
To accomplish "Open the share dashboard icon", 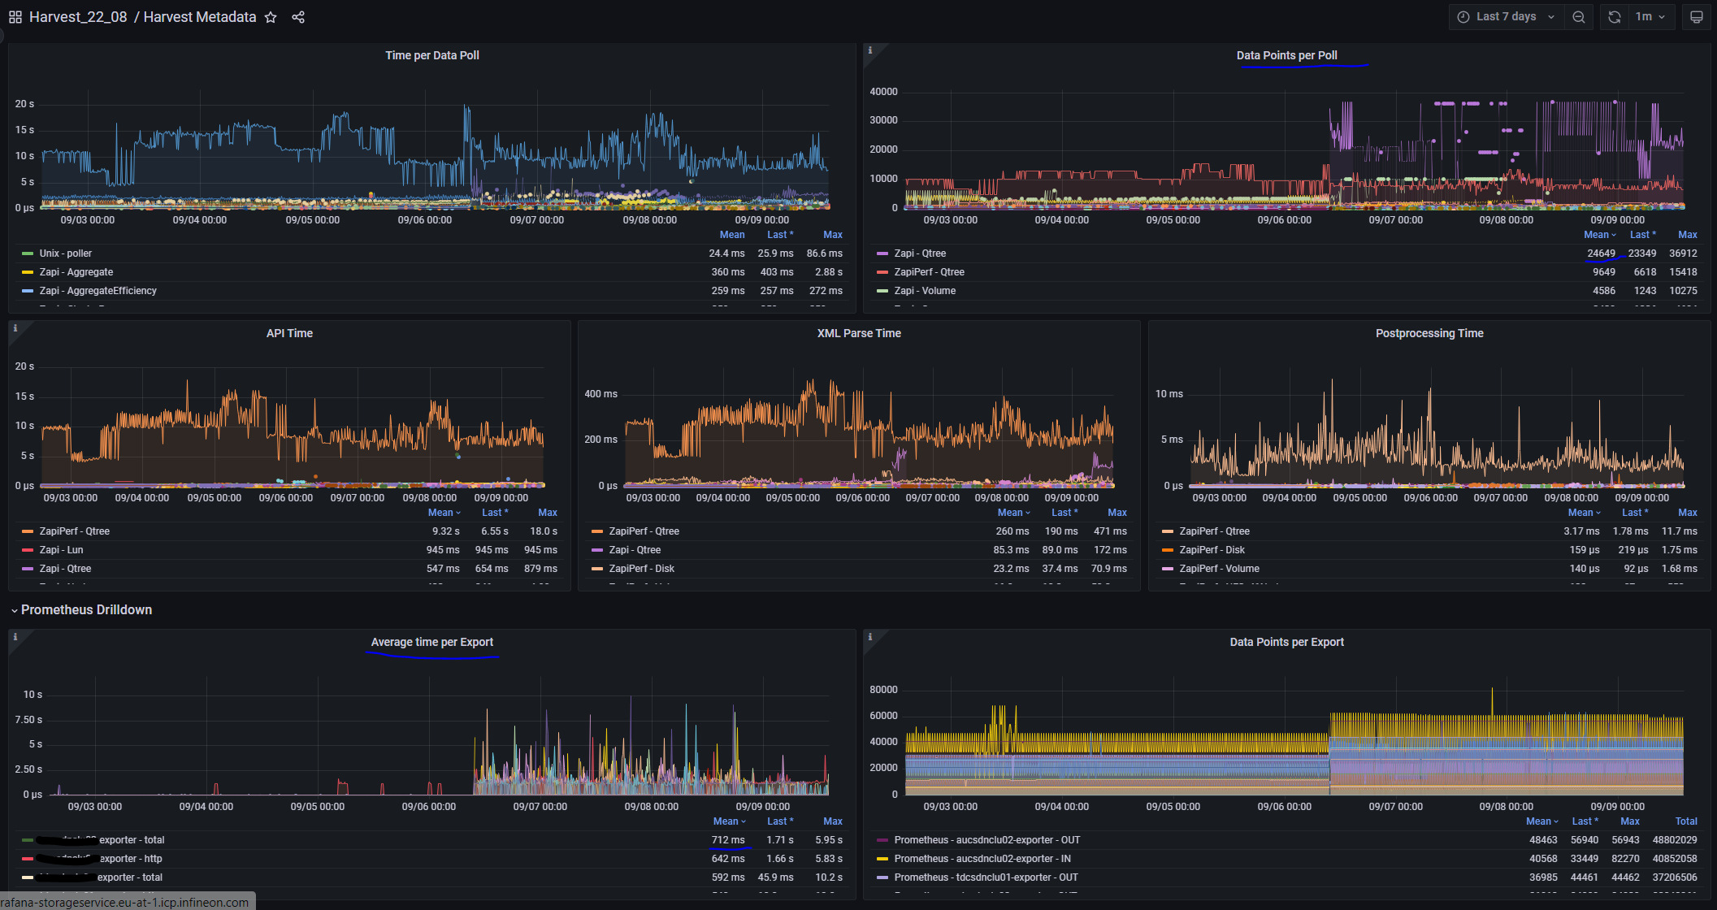I will 298,16.
